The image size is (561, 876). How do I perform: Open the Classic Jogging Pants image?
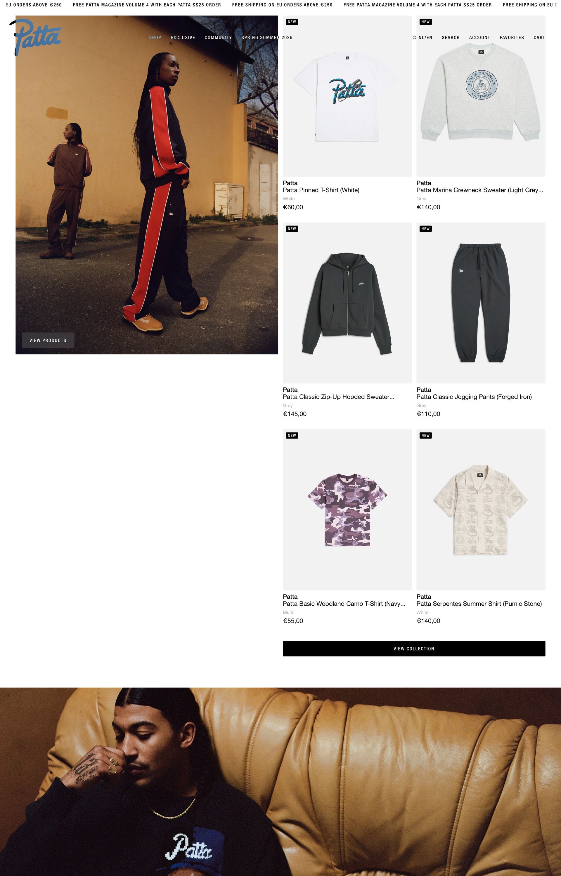(481, 303)
